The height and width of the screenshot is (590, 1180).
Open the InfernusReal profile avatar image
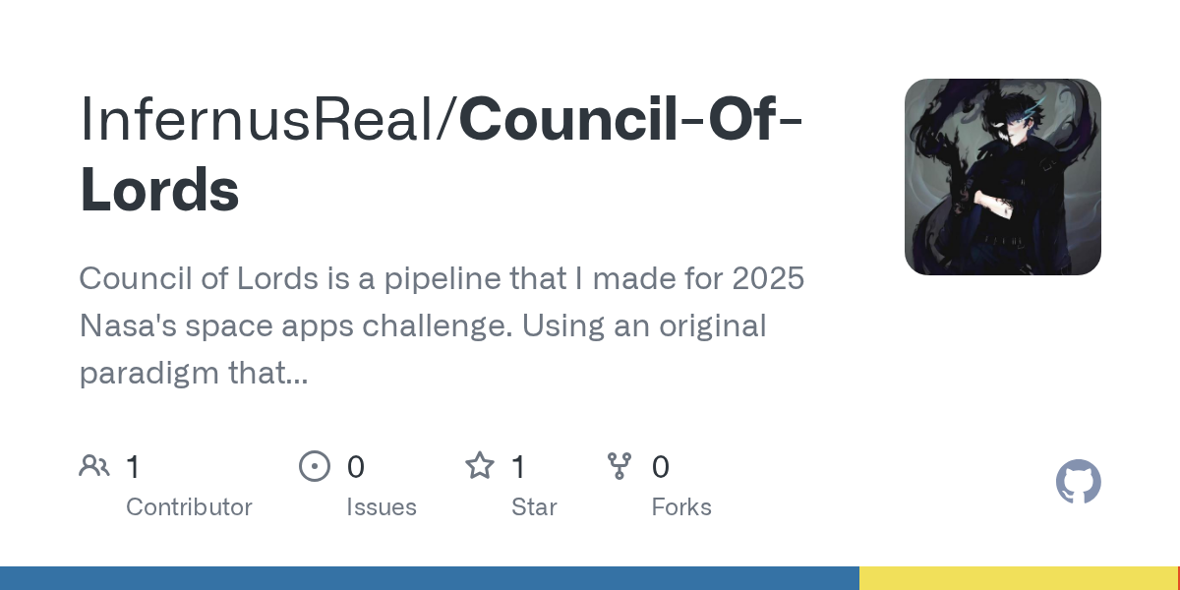click(1002, 177)
